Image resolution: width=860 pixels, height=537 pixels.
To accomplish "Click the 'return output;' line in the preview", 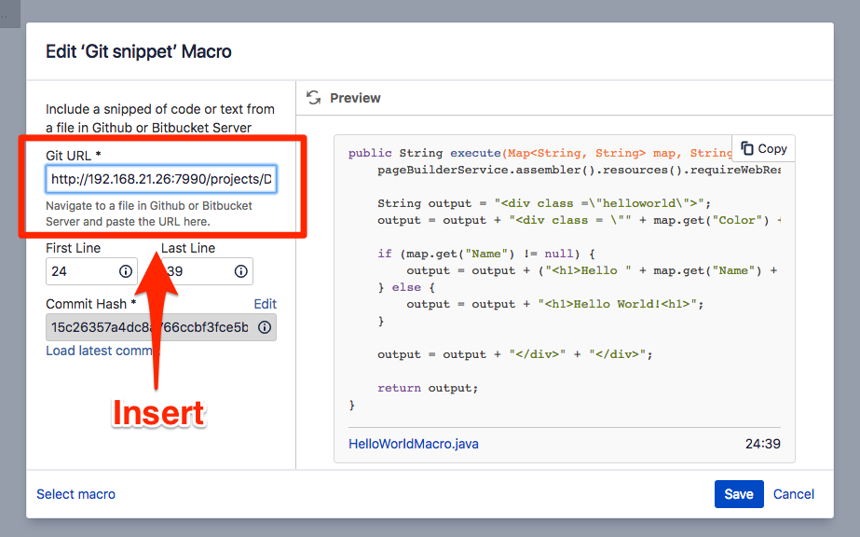I will pyautogui.click(x=428, y=388).
